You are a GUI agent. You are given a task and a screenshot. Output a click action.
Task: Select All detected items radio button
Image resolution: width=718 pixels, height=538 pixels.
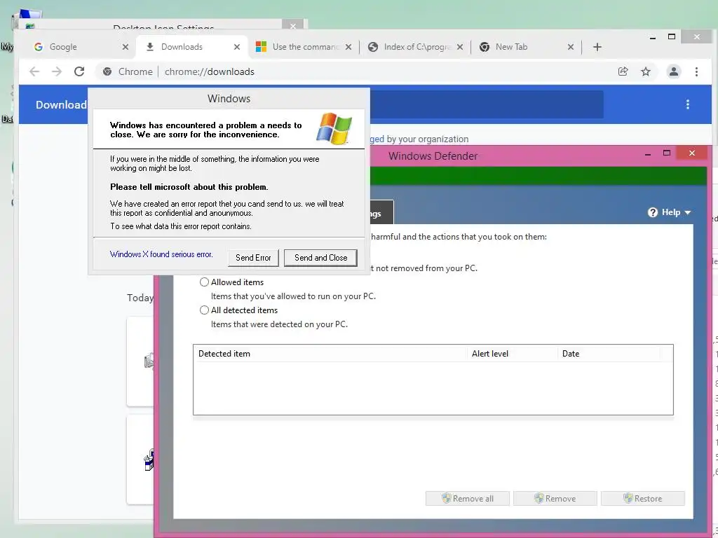204,310
